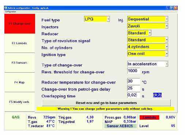Click the Fuel type label

coord(51,20)
